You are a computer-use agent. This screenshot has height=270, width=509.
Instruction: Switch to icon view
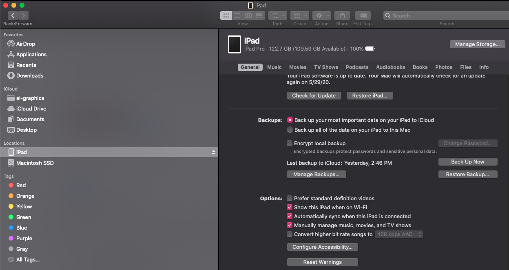(x=226, y=15)
